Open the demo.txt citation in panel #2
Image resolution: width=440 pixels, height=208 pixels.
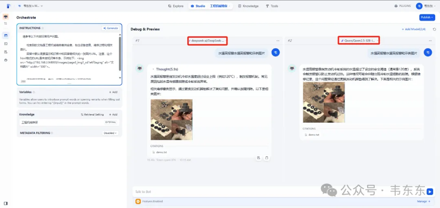(x=312, y=134)
